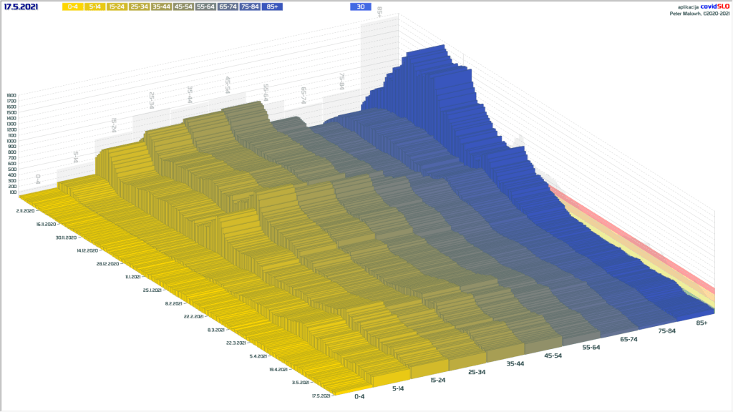Toggle the 55-64 age group legend button
This screenshot has width=733, height=412.
tap(205, 6)
